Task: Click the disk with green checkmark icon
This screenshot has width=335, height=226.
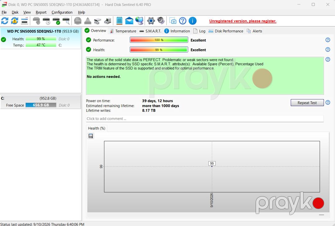Action: [56, 21]
